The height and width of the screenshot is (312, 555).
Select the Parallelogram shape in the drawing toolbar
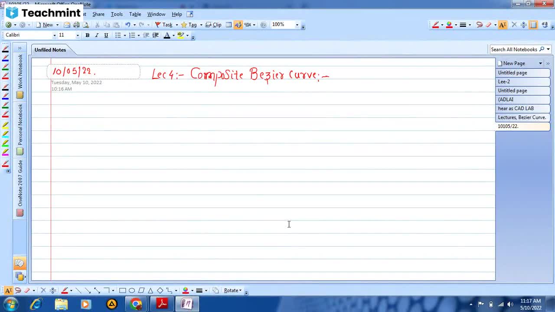141,290
